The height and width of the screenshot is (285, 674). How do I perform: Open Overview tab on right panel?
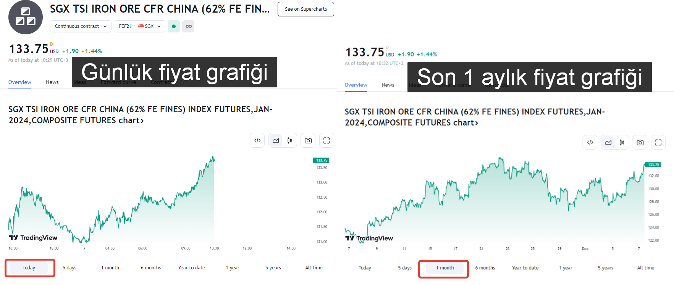tap(356, 85)
